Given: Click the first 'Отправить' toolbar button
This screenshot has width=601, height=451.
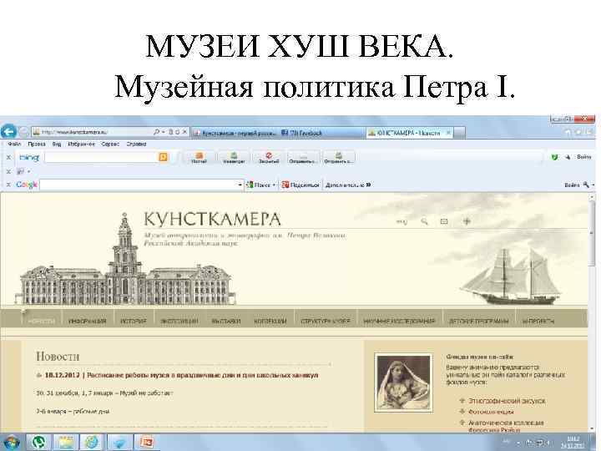Looking at the screenshot, I should click(303, 157).
